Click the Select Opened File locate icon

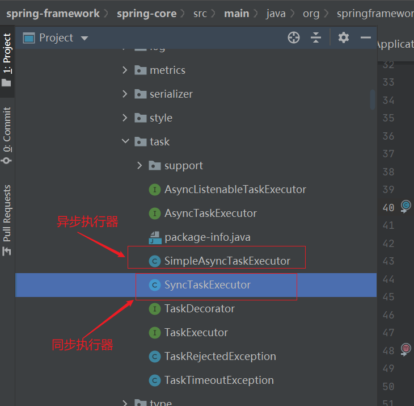point(294,37)
